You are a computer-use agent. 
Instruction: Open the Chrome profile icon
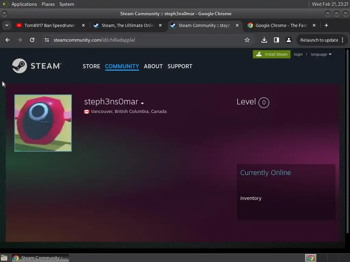(x=288, y=40)
